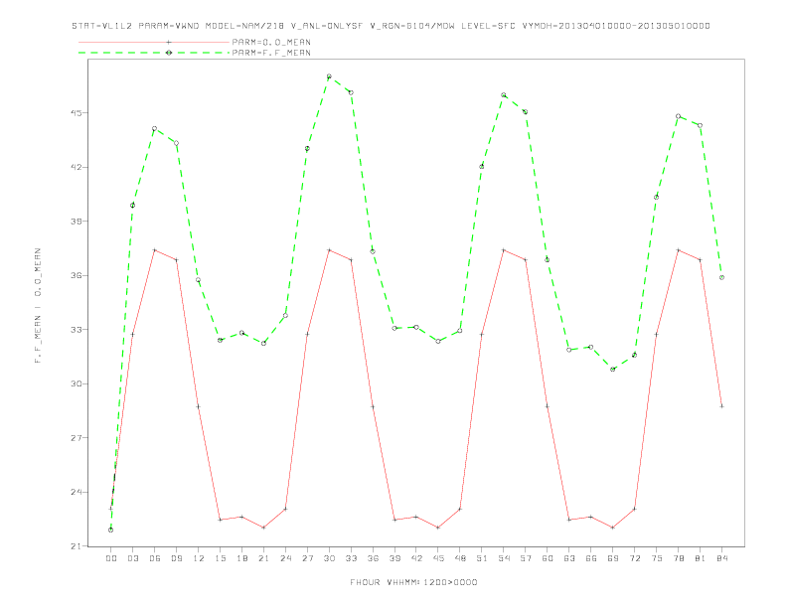Click y-axis tick label 36
Viewport: 787px width, 608px height.
[76, 275]
